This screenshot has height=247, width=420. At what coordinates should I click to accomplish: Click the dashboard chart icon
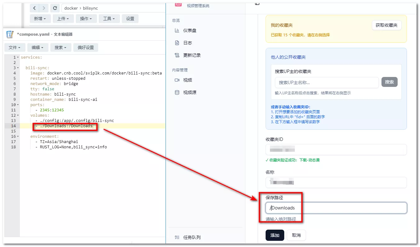click(177, 30)
